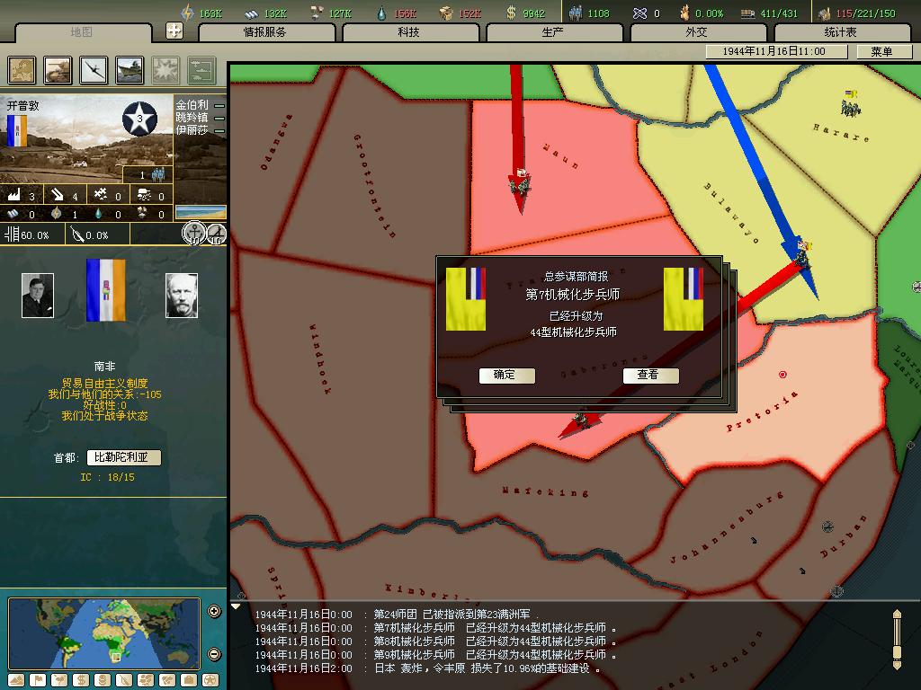This screenshot has height=690, width=921.
Task: Click log entry for 第9机械化步兵师 upgrade
Action: [435, 655]
